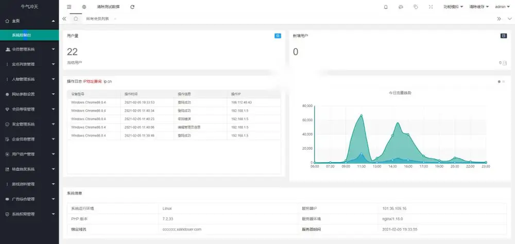Click 清除测试数据 button
This screenshot has width=515, height=244.
tap(108, 7)
